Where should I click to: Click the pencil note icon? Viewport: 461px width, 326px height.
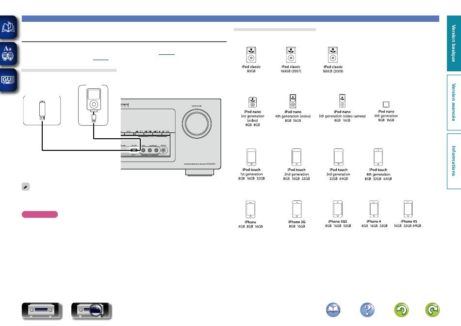point(26,187)
